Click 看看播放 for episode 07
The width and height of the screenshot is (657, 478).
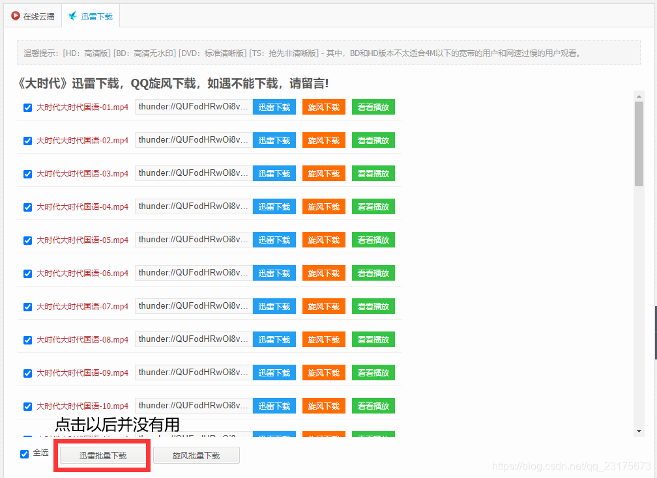click(x=373, y=306)
